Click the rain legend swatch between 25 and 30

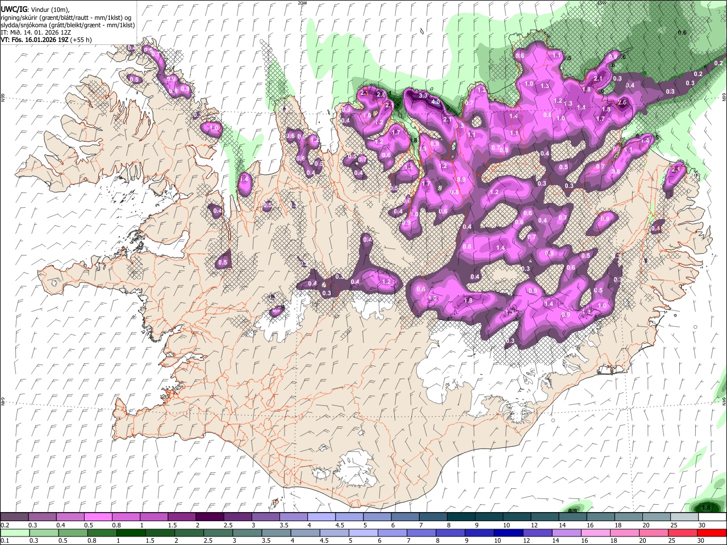coord(683,533)
